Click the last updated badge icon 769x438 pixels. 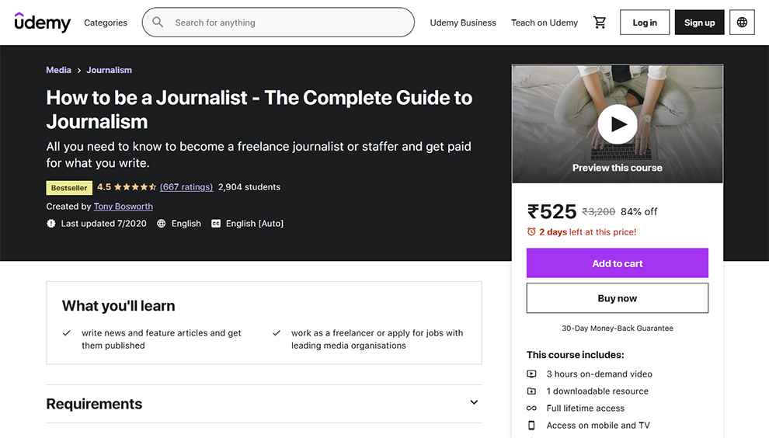point(51,224)
